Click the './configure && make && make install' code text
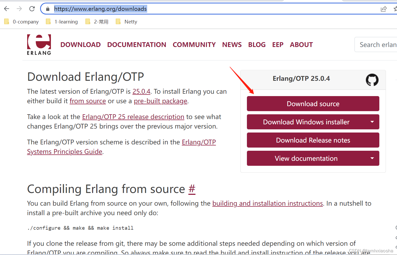397x255 pixels. coord(80,228)
